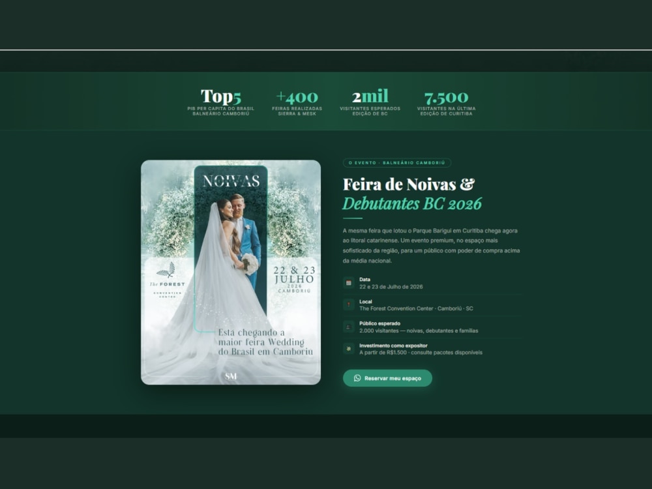652x489 pixels.
Task: Click the Reservar meu espaço button
Action: (387, 378)
